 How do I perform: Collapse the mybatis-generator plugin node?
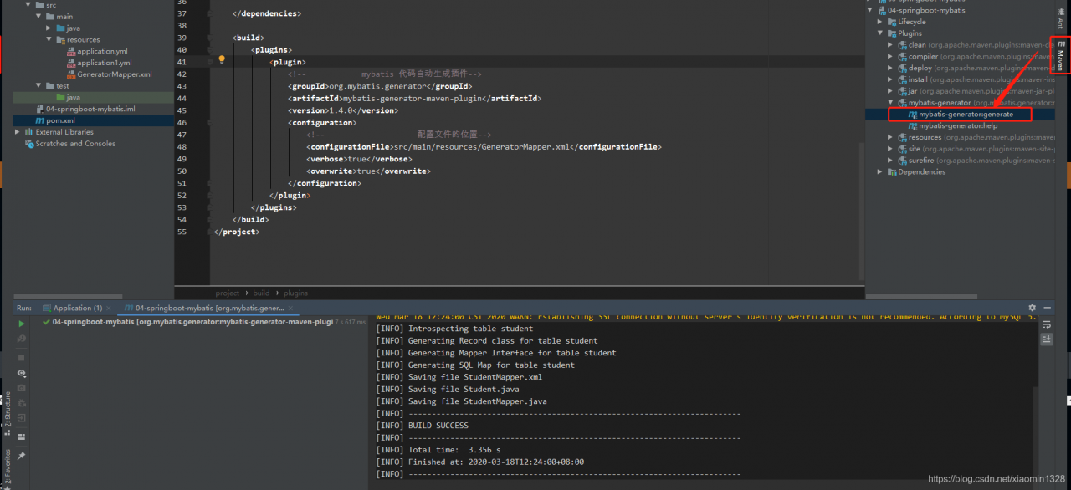(890, 103)
